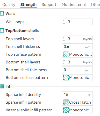Click the Top/bottom shells section icon

pos(2,31)
